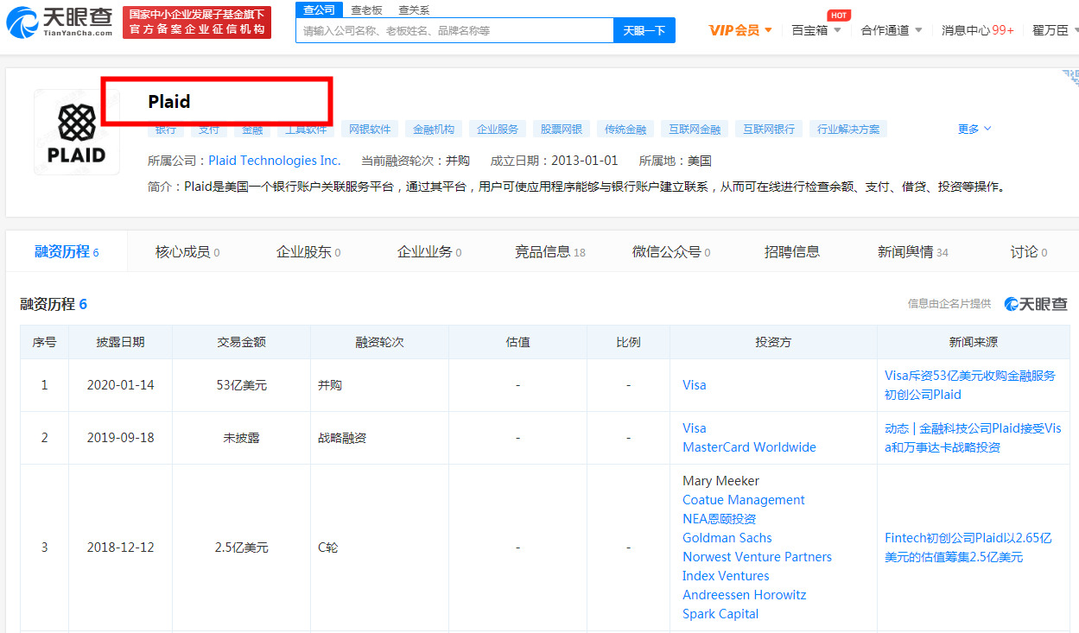
Task: Switch to the 讨论 tab
Action: click(x=1029, y=251)
